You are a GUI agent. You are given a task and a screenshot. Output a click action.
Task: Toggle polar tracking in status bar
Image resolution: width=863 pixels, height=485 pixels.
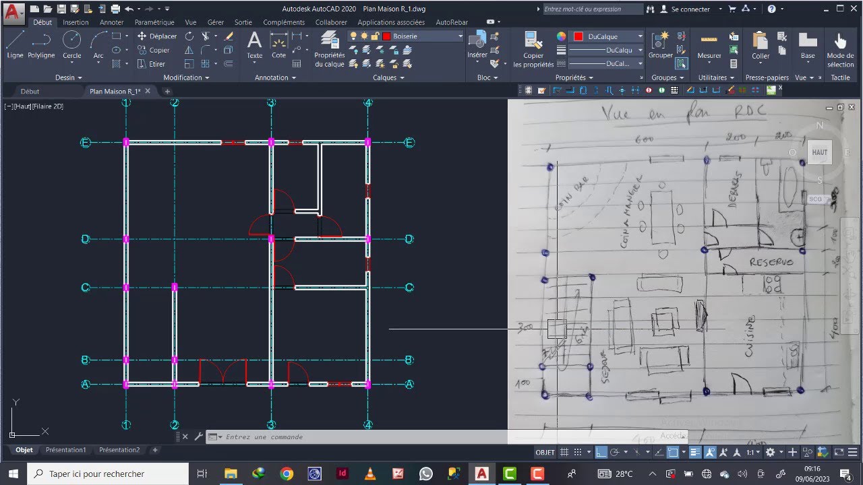(614, 453)
